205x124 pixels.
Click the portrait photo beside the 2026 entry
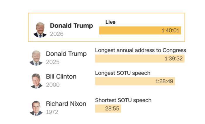(40, 30)
